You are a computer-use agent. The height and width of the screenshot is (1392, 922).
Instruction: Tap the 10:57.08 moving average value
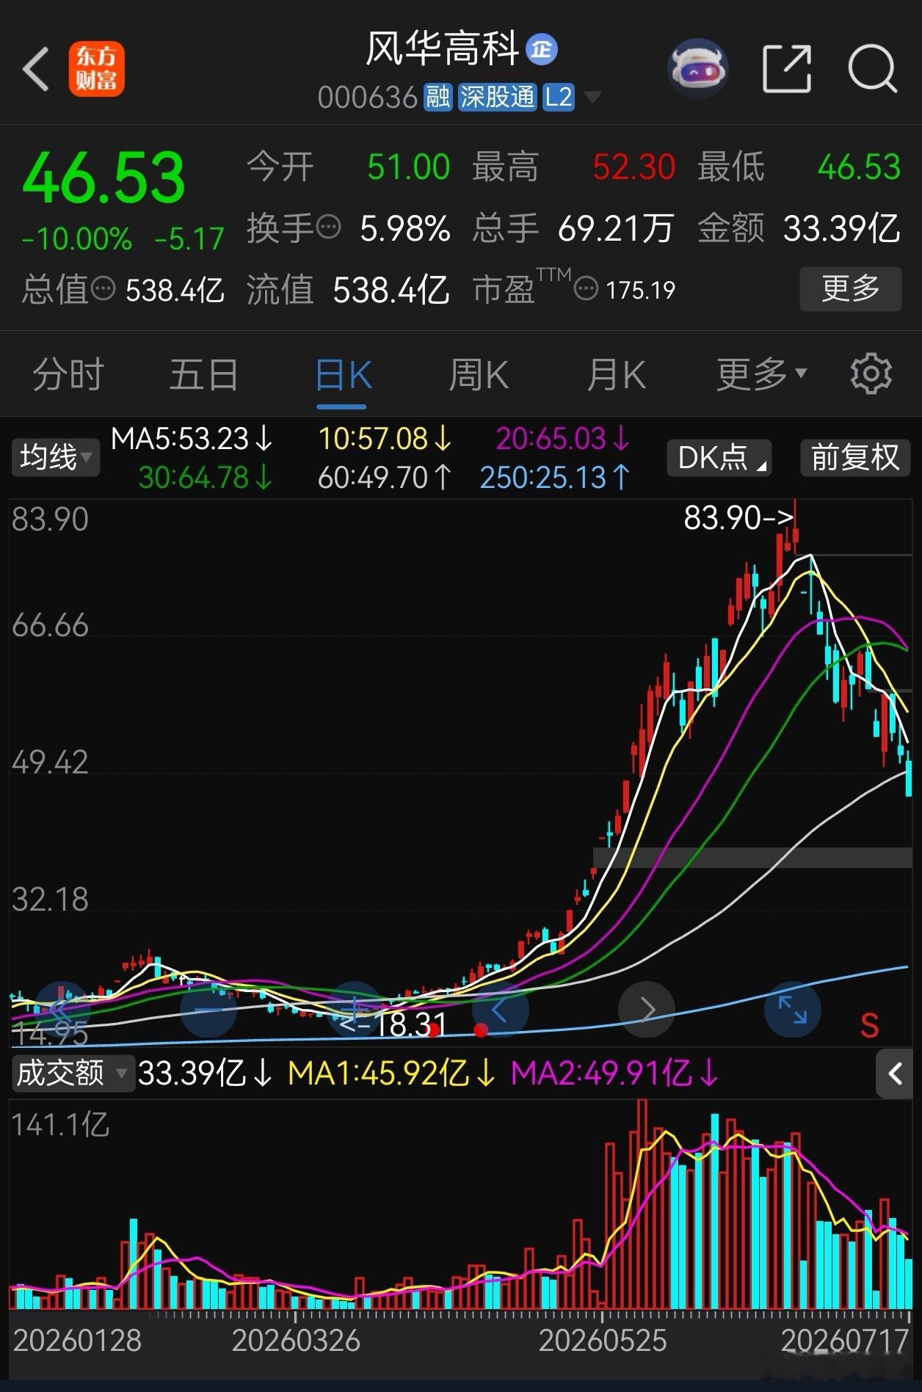[385, 439]
